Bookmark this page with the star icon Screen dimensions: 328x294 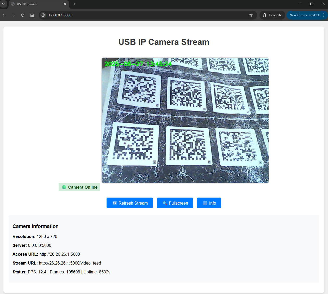coord(251,15)
